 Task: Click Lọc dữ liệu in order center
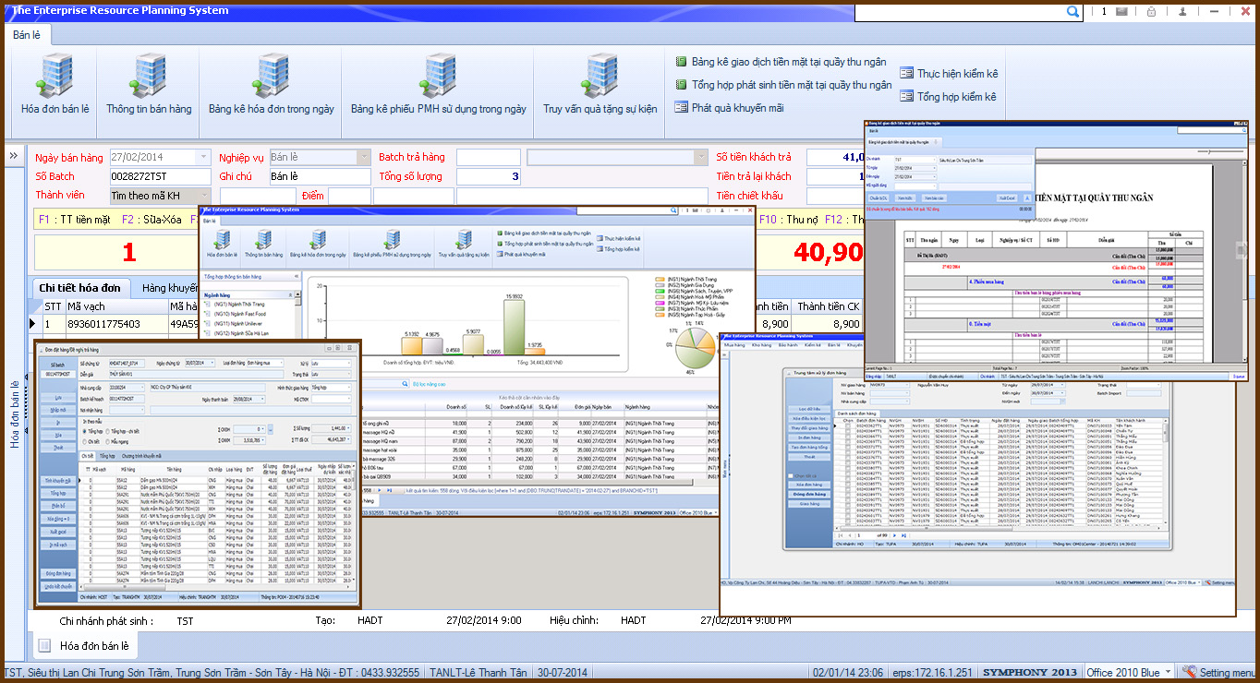[x=809, y=408]
